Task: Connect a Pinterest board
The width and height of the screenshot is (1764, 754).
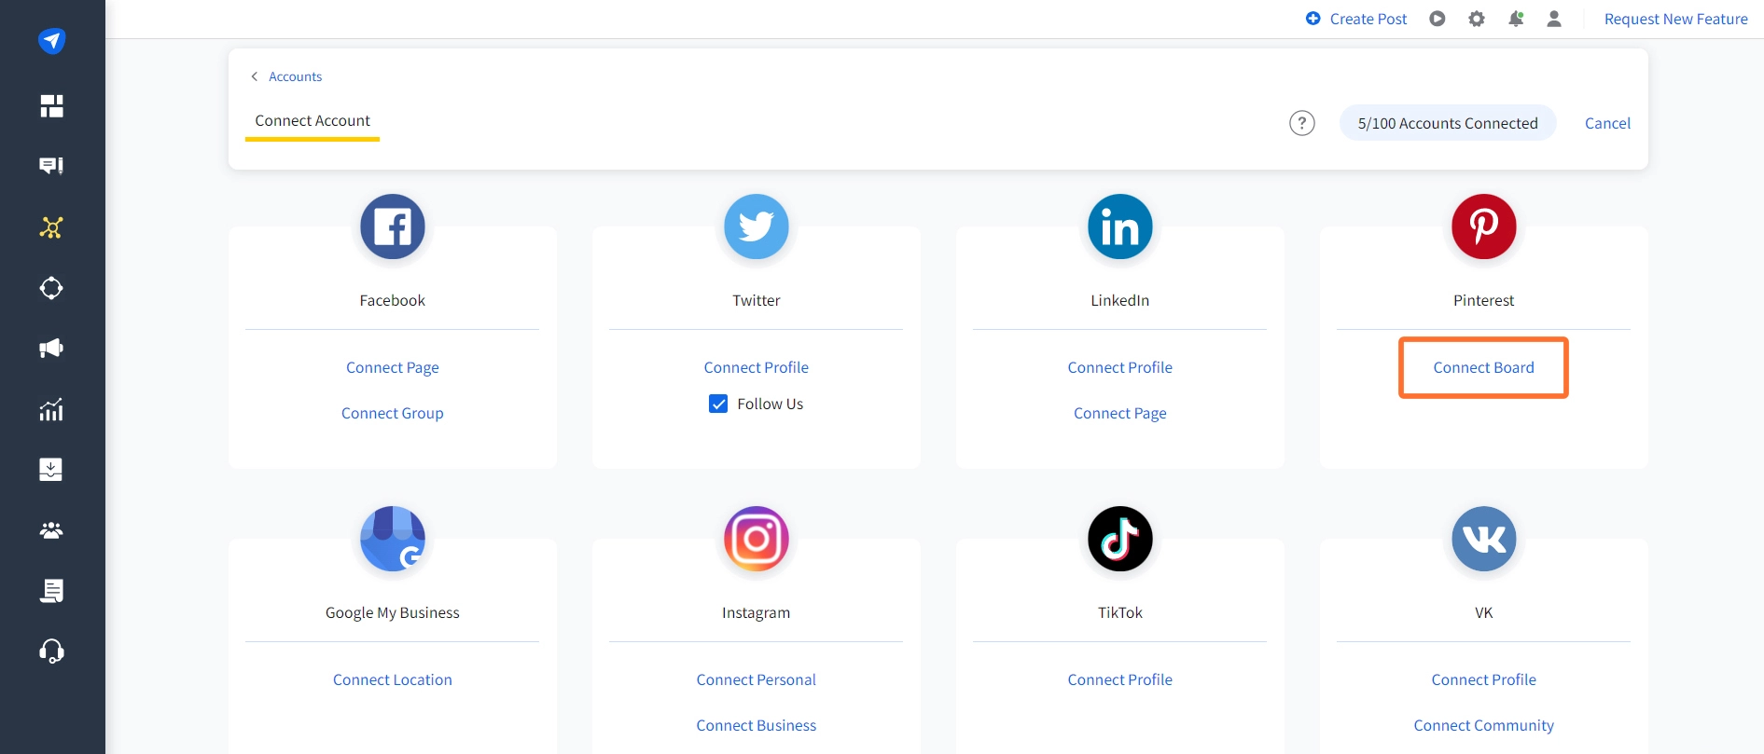Action: pyautogui.click(x=1483, y=367)
